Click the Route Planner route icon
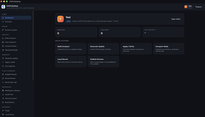The height and width of the screenshot is (117, 205). [3, 78]
